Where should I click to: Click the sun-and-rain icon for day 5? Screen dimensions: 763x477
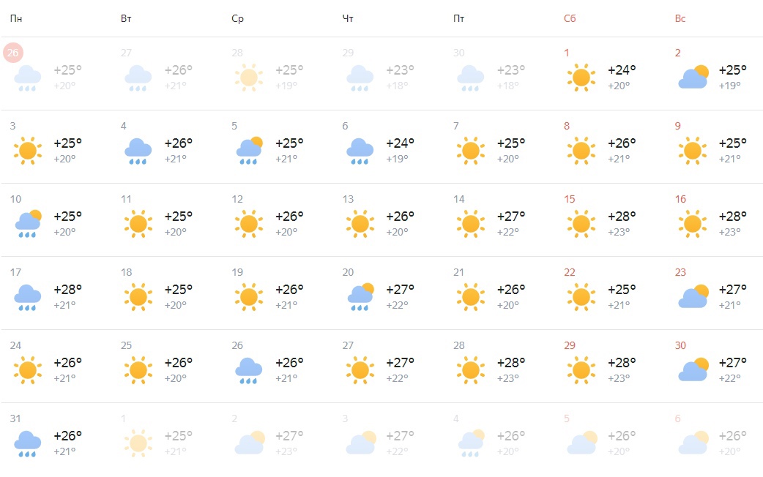(x=249, y=150)
